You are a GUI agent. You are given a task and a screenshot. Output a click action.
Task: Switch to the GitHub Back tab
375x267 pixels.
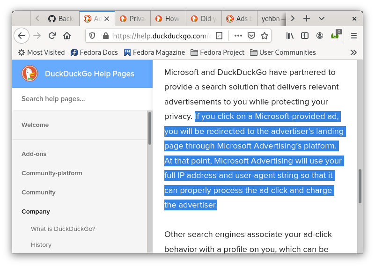(x=61, y=19)
